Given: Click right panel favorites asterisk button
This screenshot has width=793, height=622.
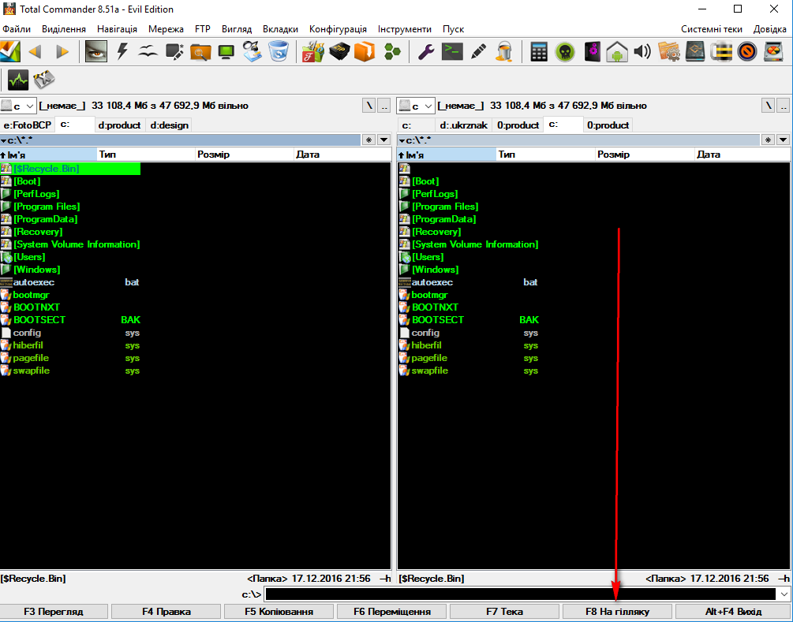Looking at the screenshot, I should tap(768, 140).
